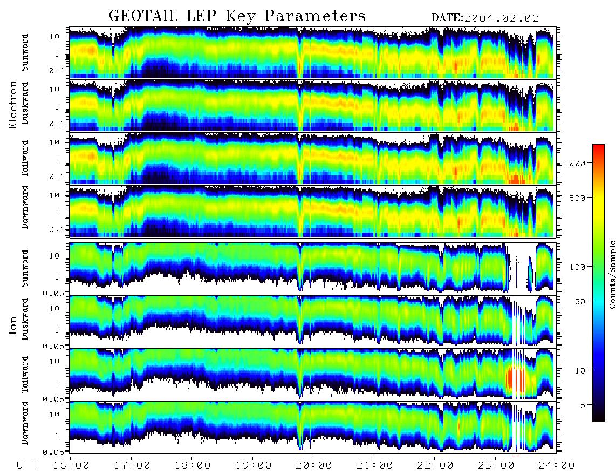Click the 18:00 time axis label
This screenshot has width=616, height=475.
click(x=192, y=466)
